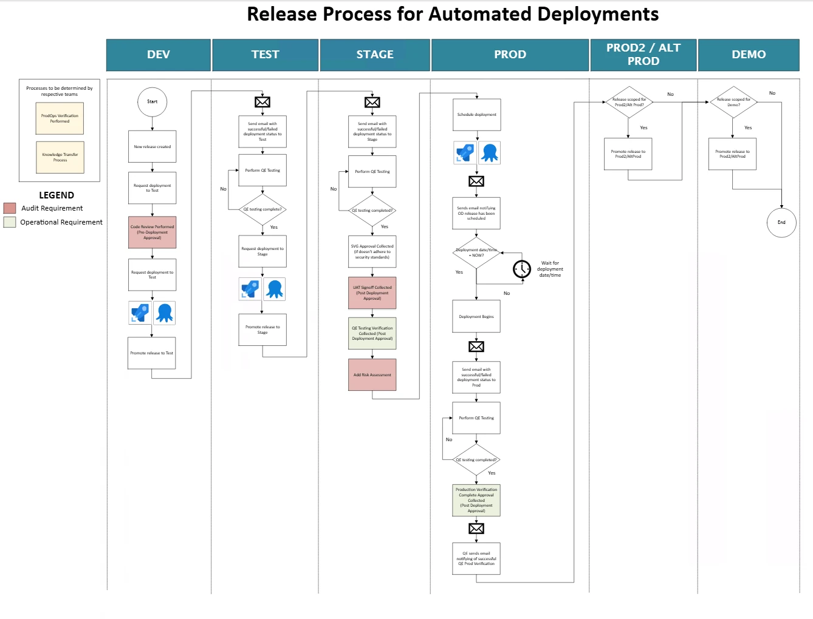Click the 'Wait for deployment date/time' label
Image resolution: width=813 pixels, height=619 pixels.
[550, 269]
